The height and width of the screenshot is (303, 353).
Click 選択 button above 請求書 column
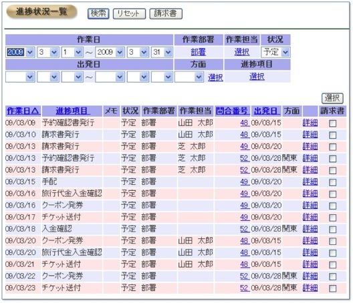click(332, 98)
